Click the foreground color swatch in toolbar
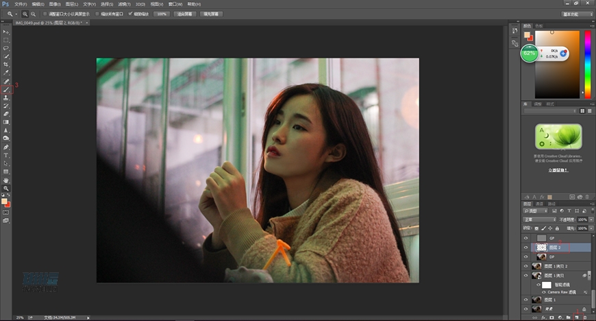The width and height of the screenshot is (596, 321). (5, 201)
